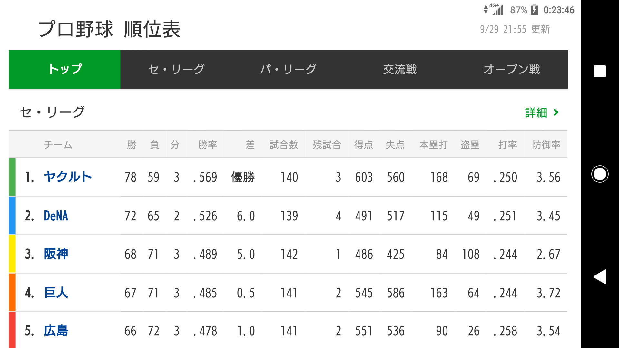Viewport: 619px width, 348px height.
Task: Open the 交流戦 tab
Action: [400, 69]
